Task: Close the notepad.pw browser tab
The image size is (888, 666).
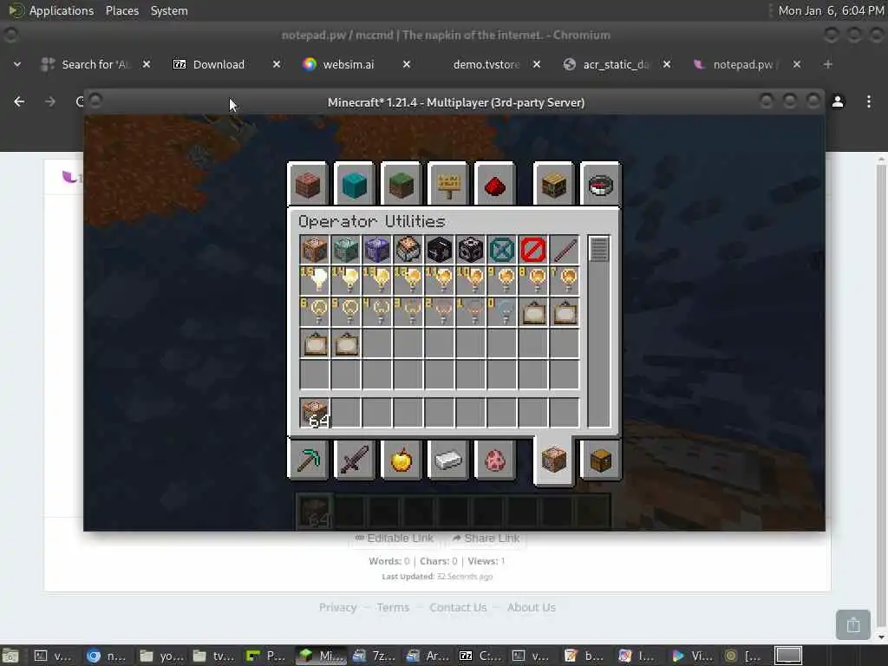Action: (796, 64)
